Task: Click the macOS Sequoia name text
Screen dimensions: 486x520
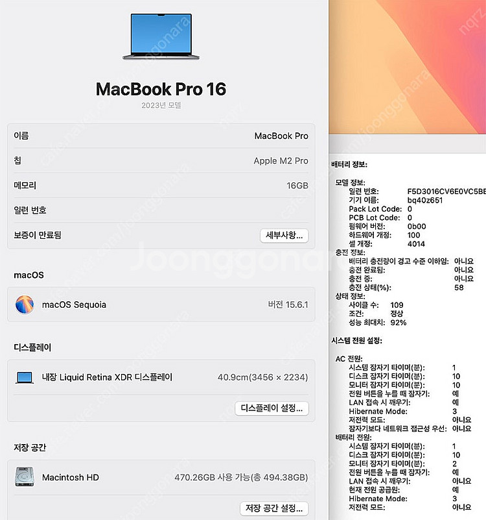Action: point(74,304)
